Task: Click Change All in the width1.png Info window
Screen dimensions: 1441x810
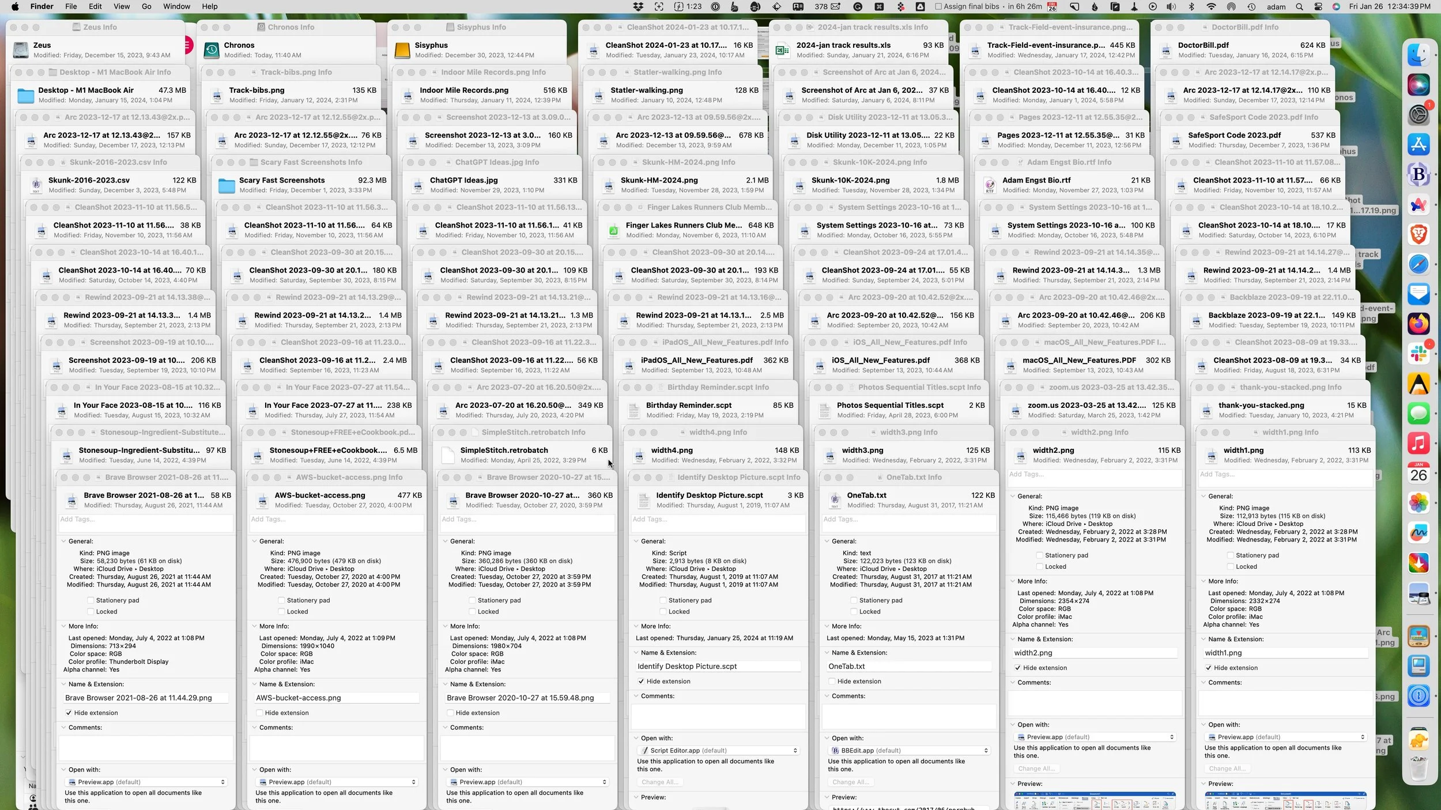Action: 1228,768
